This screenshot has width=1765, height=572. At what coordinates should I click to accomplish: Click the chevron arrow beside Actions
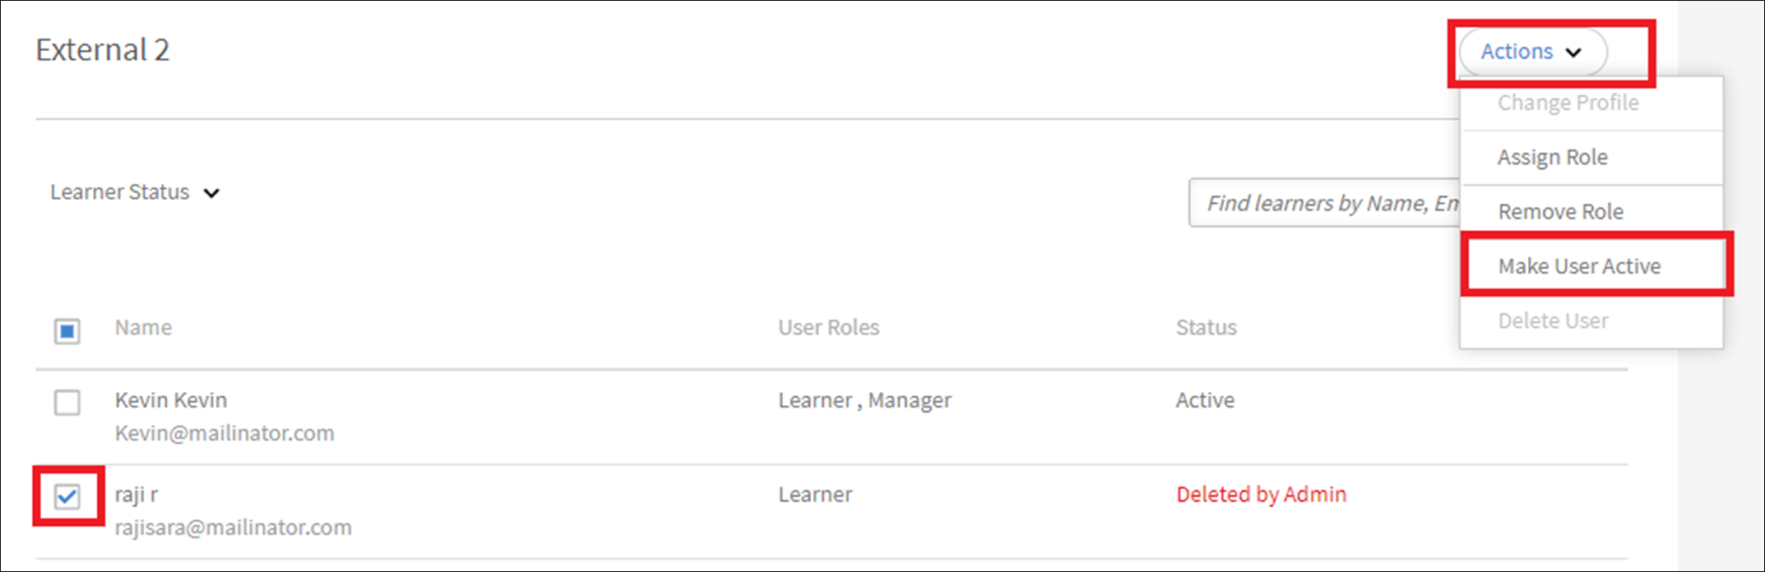click(x=1573, y=53)
